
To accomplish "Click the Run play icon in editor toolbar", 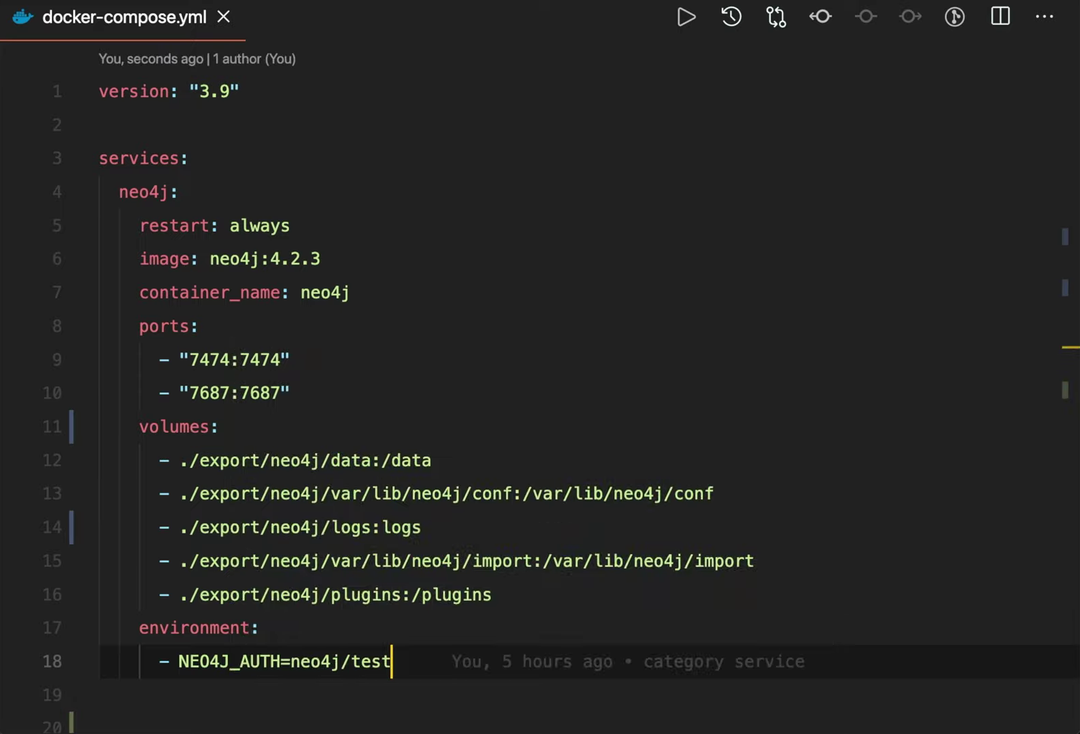I will pos(686,17).
